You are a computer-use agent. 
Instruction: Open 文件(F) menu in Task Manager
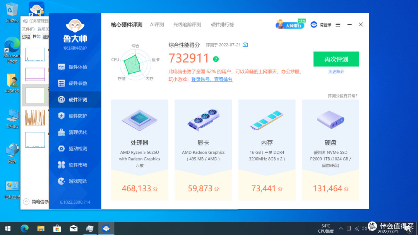pos(28,29)
